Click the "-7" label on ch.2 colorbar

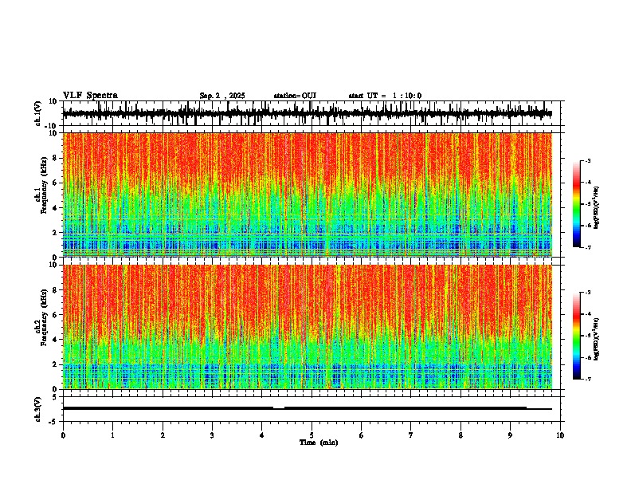(588, 379)
